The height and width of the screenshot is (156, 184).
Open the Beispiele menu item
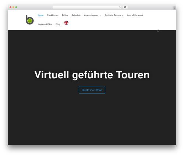[76, 15]
